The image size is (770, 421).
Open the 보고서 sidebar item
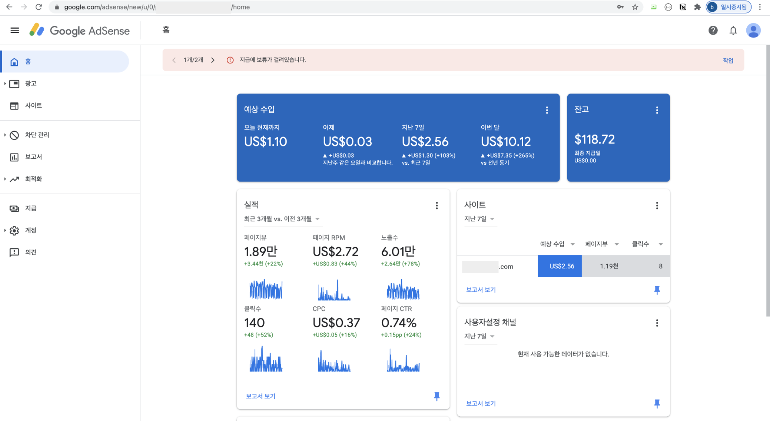tap(33, 157)
